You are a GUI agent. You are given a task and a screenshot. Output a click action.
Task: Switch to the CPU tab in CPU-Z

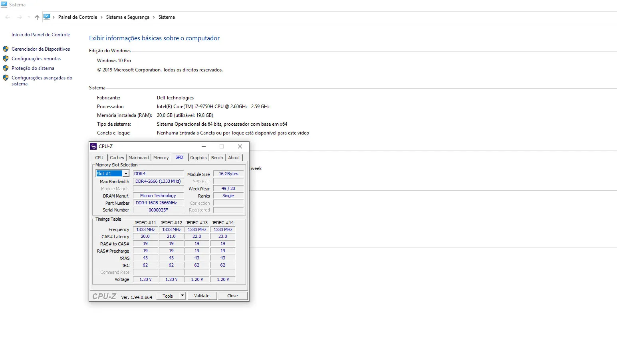click(99, 158)
